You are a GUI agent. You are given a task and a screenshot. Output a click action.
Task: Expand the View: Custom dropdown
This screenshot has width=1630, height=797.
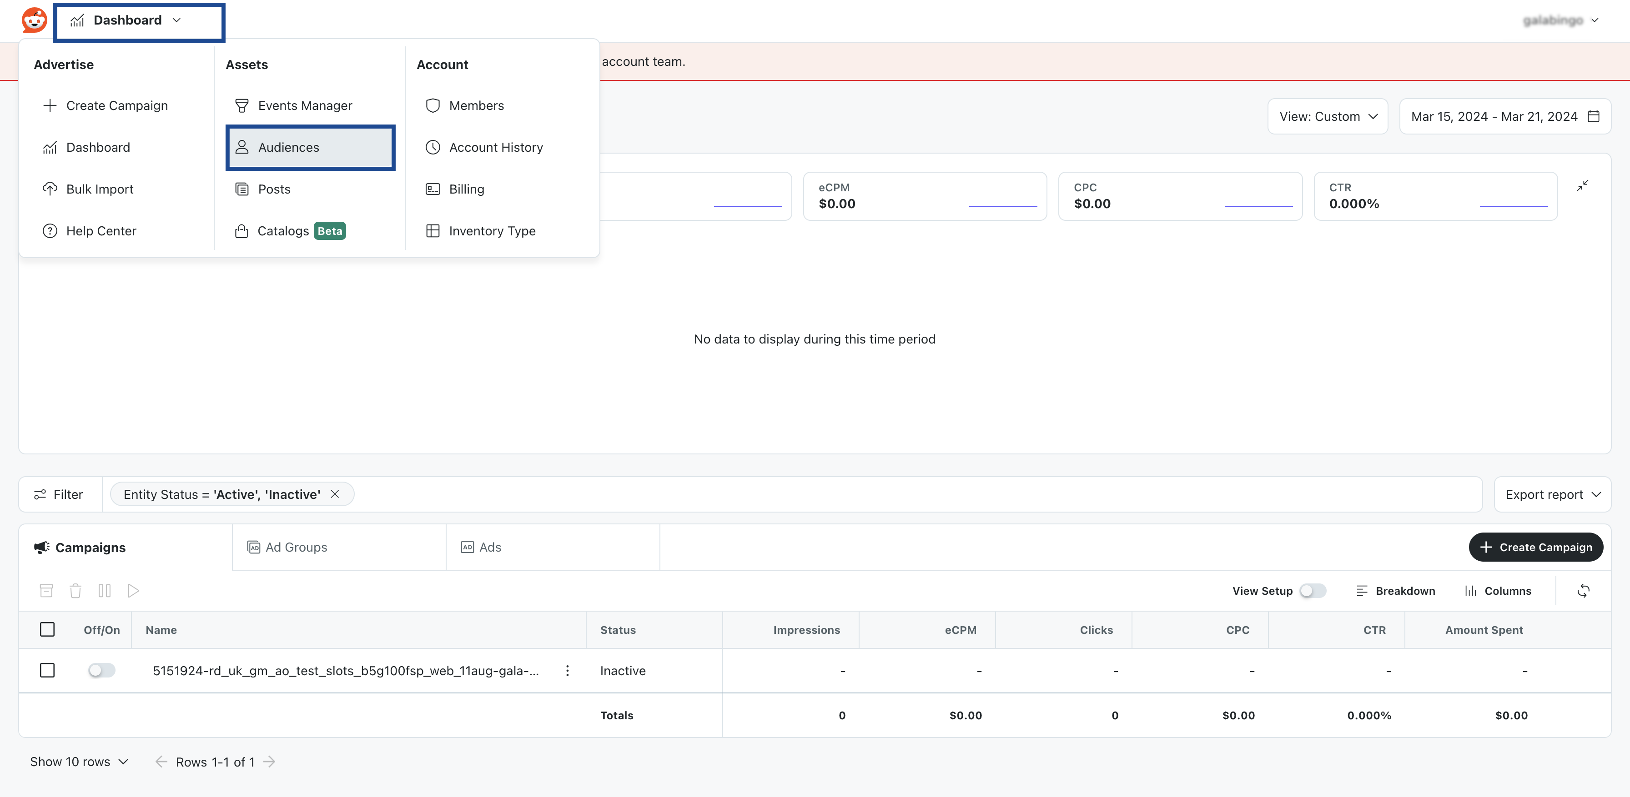click(x=1328, y=116)
